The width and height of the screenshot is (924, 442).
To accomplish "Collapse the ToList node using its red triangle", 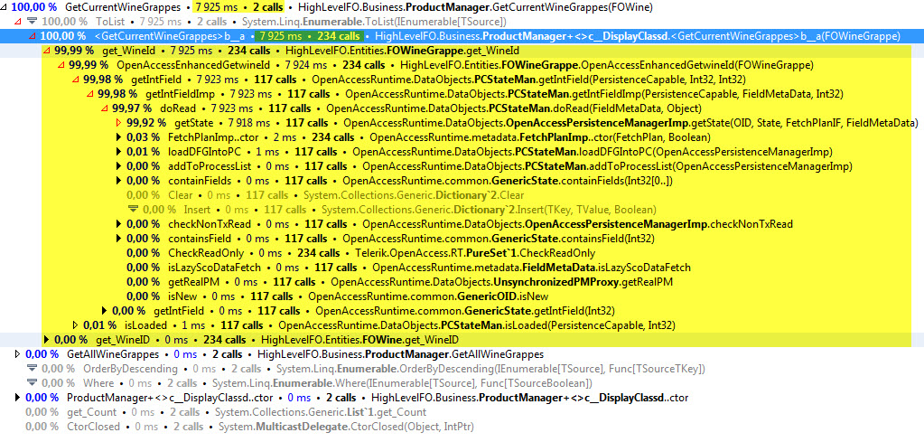I will [18, 22].
